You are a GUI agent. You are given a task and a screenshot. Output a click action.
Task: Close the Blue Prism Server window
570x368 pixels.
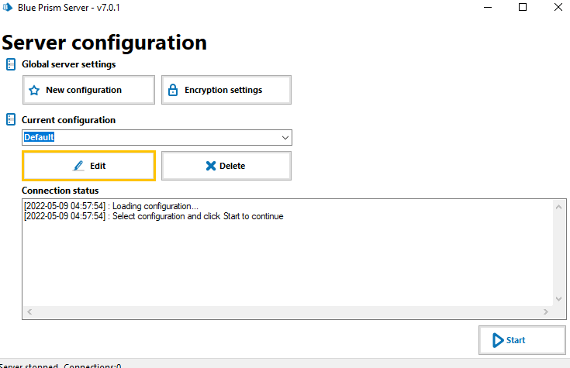tap(557, 8)
